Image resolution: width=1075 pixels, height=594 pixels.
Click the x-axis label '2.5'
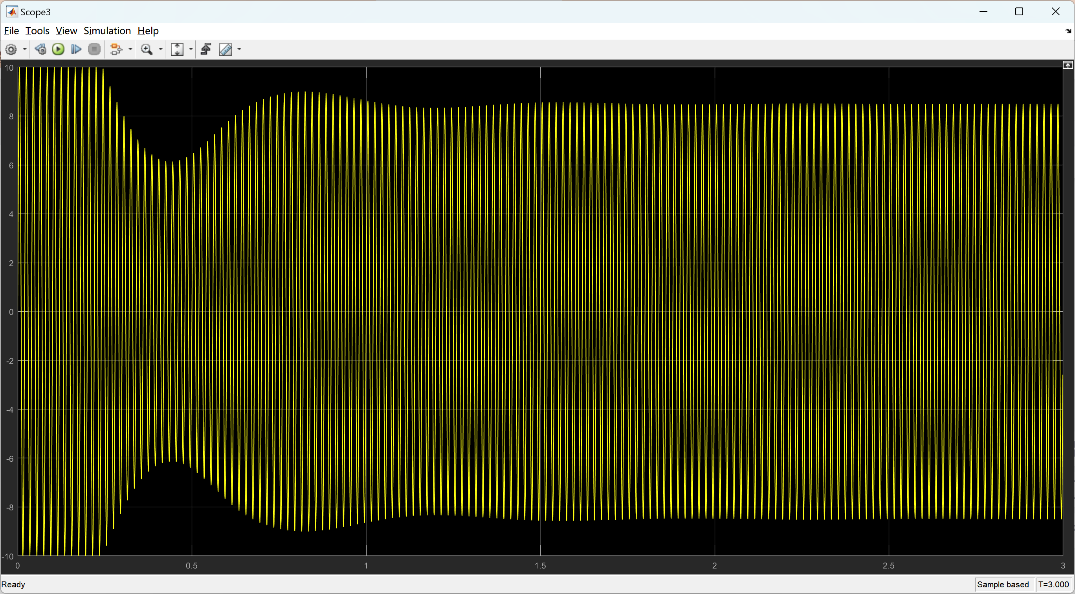tap(889, 566)
